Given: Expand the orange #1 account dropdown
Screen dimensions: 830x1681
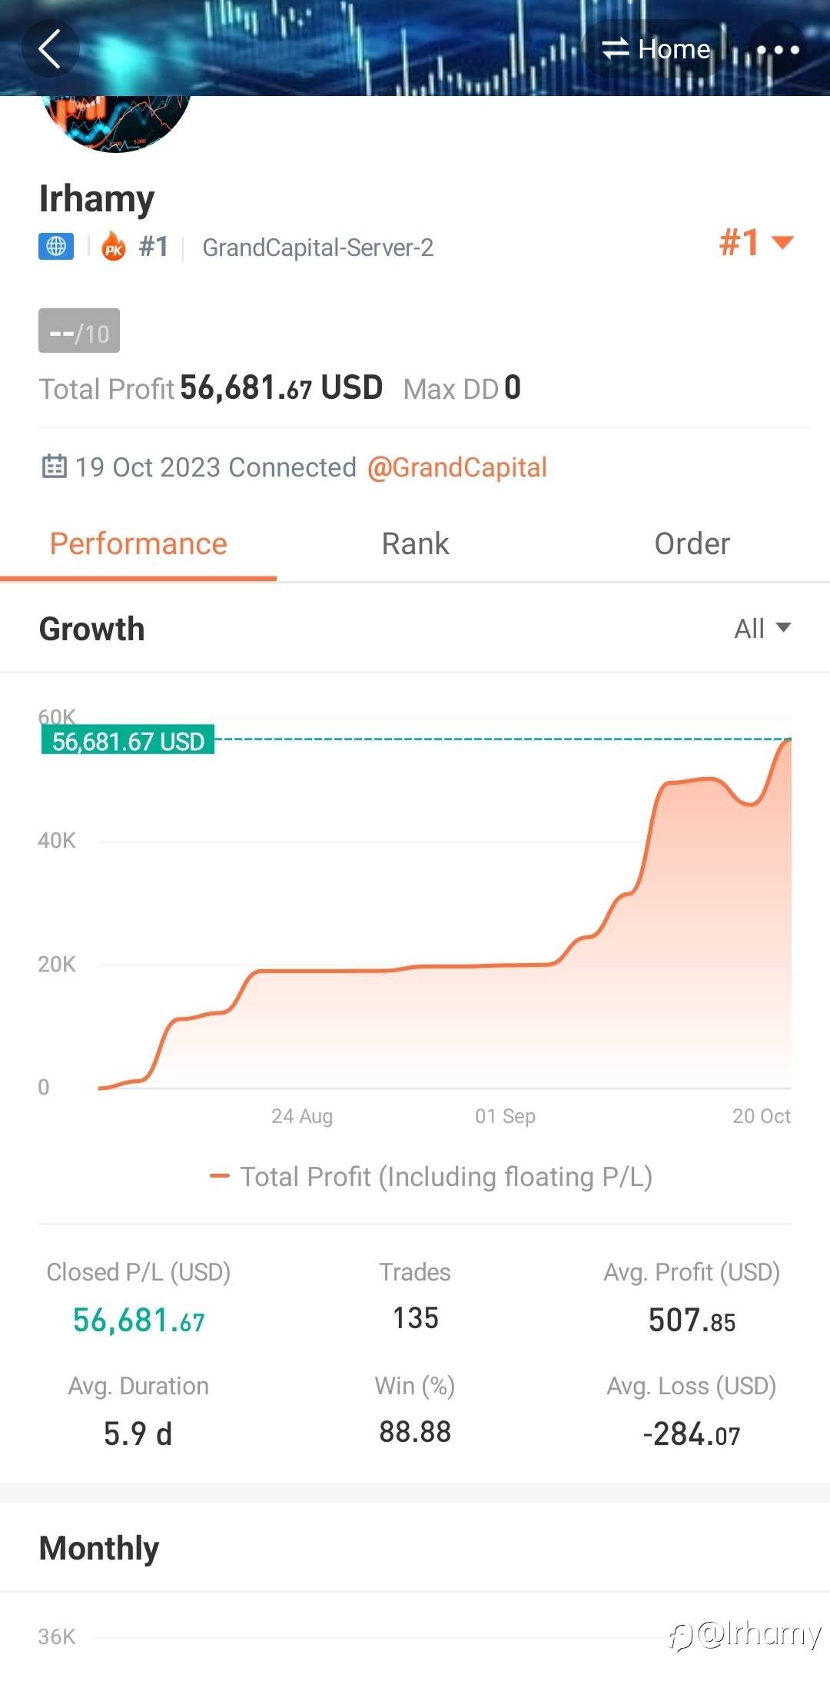Looking at the screenshot, I should pyautogui.click(x=755, y=243).
